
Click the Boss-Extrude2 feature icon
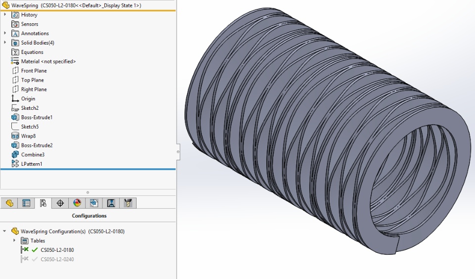point(15,145)
